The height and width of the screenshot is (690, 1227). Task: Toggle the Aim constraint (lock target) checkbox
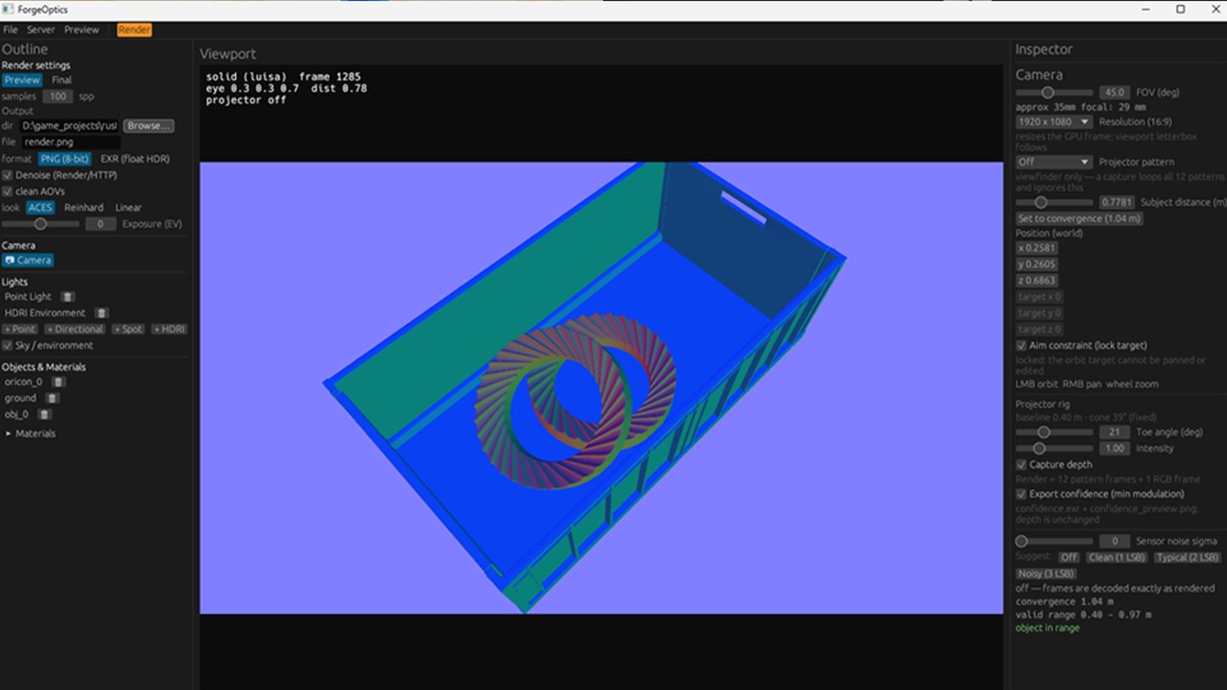tap(1021, 345)
